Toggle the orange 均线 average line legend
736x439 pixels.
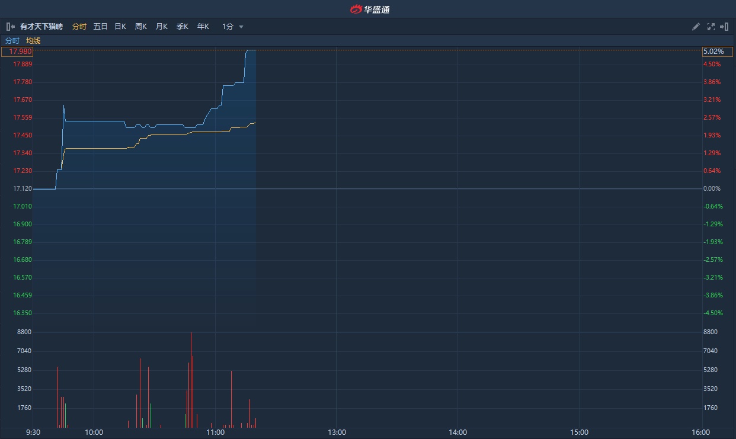click(33, 41)
